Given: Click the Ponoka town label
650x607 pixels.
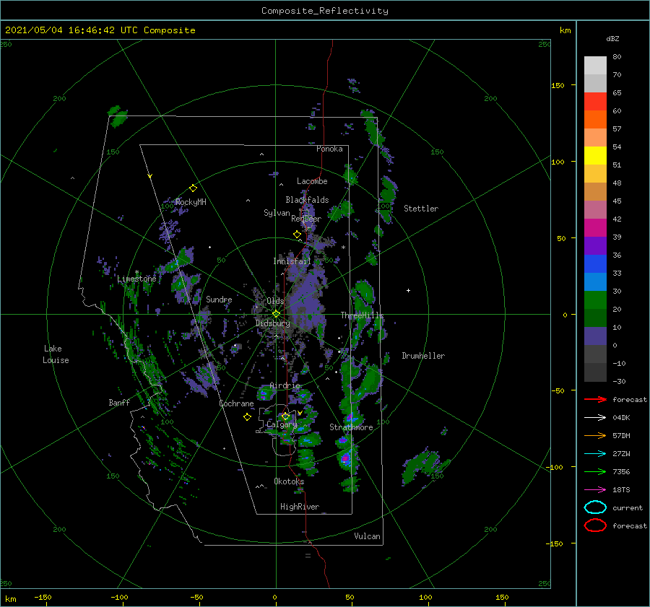Looking at the screenshot, I should (329, 149).
